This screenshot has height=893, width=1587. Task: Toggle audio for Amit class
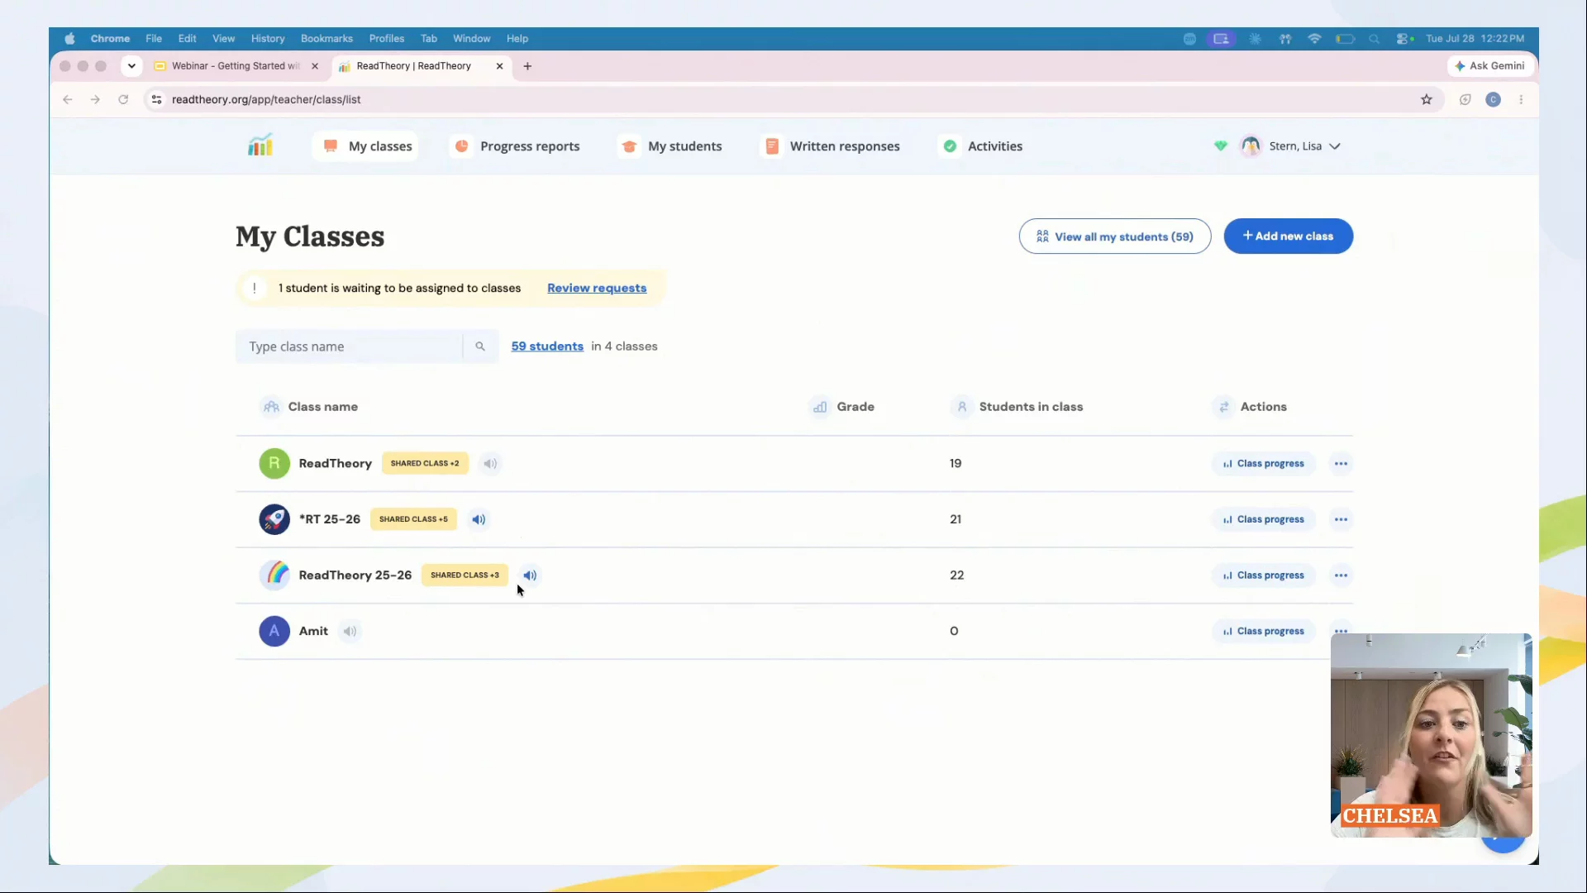350,631
